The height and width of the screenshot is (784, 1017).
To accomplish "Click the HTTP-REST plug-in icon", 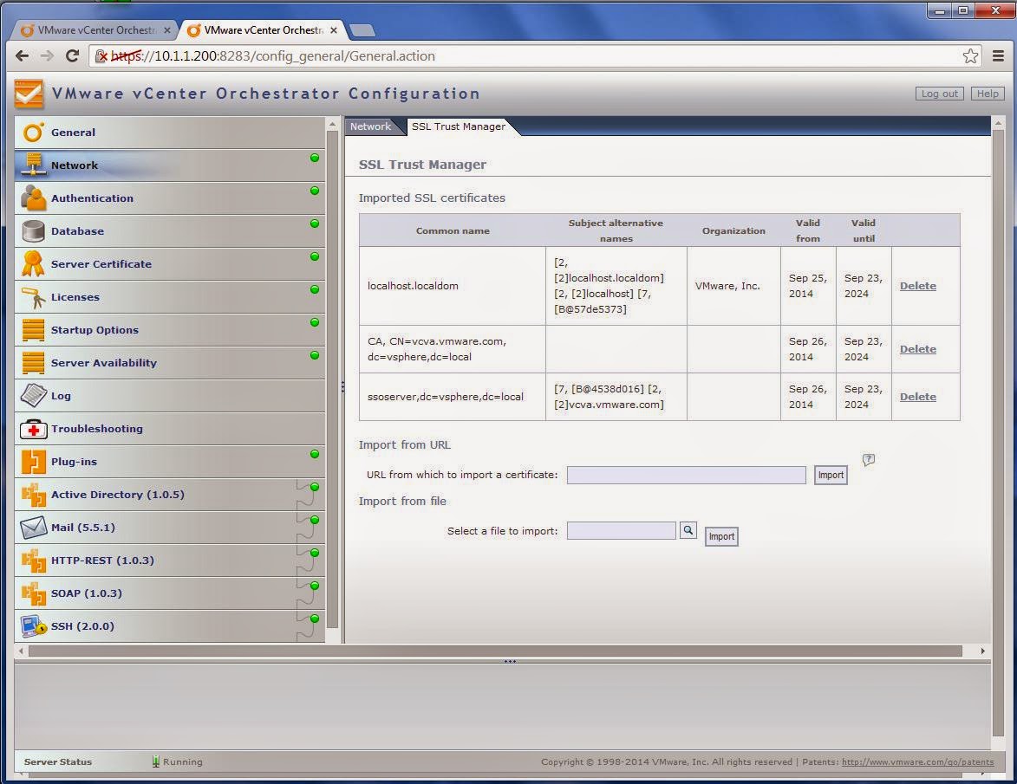I will (x=33, y=560).
